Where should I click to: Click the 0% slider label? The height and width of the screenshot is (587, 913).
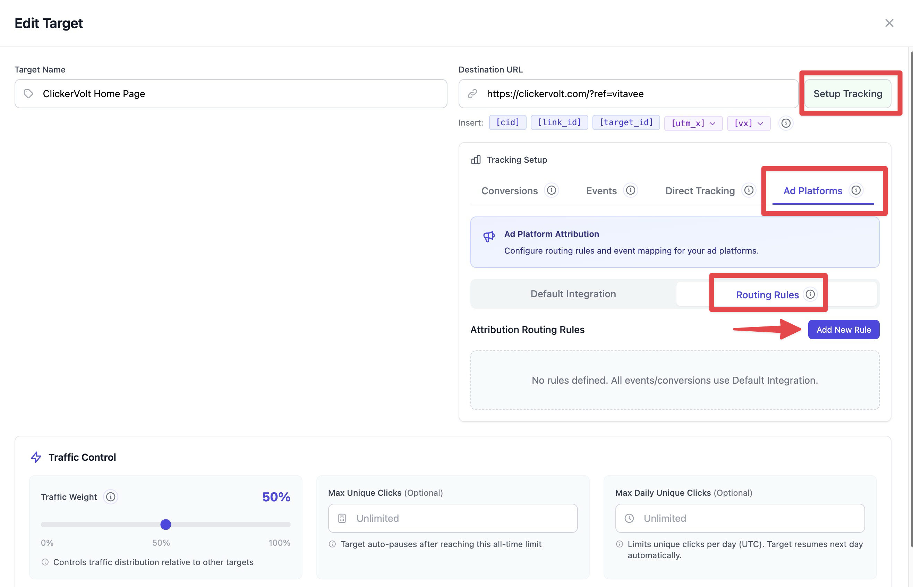pyautogui.click(x=47, y=543)
